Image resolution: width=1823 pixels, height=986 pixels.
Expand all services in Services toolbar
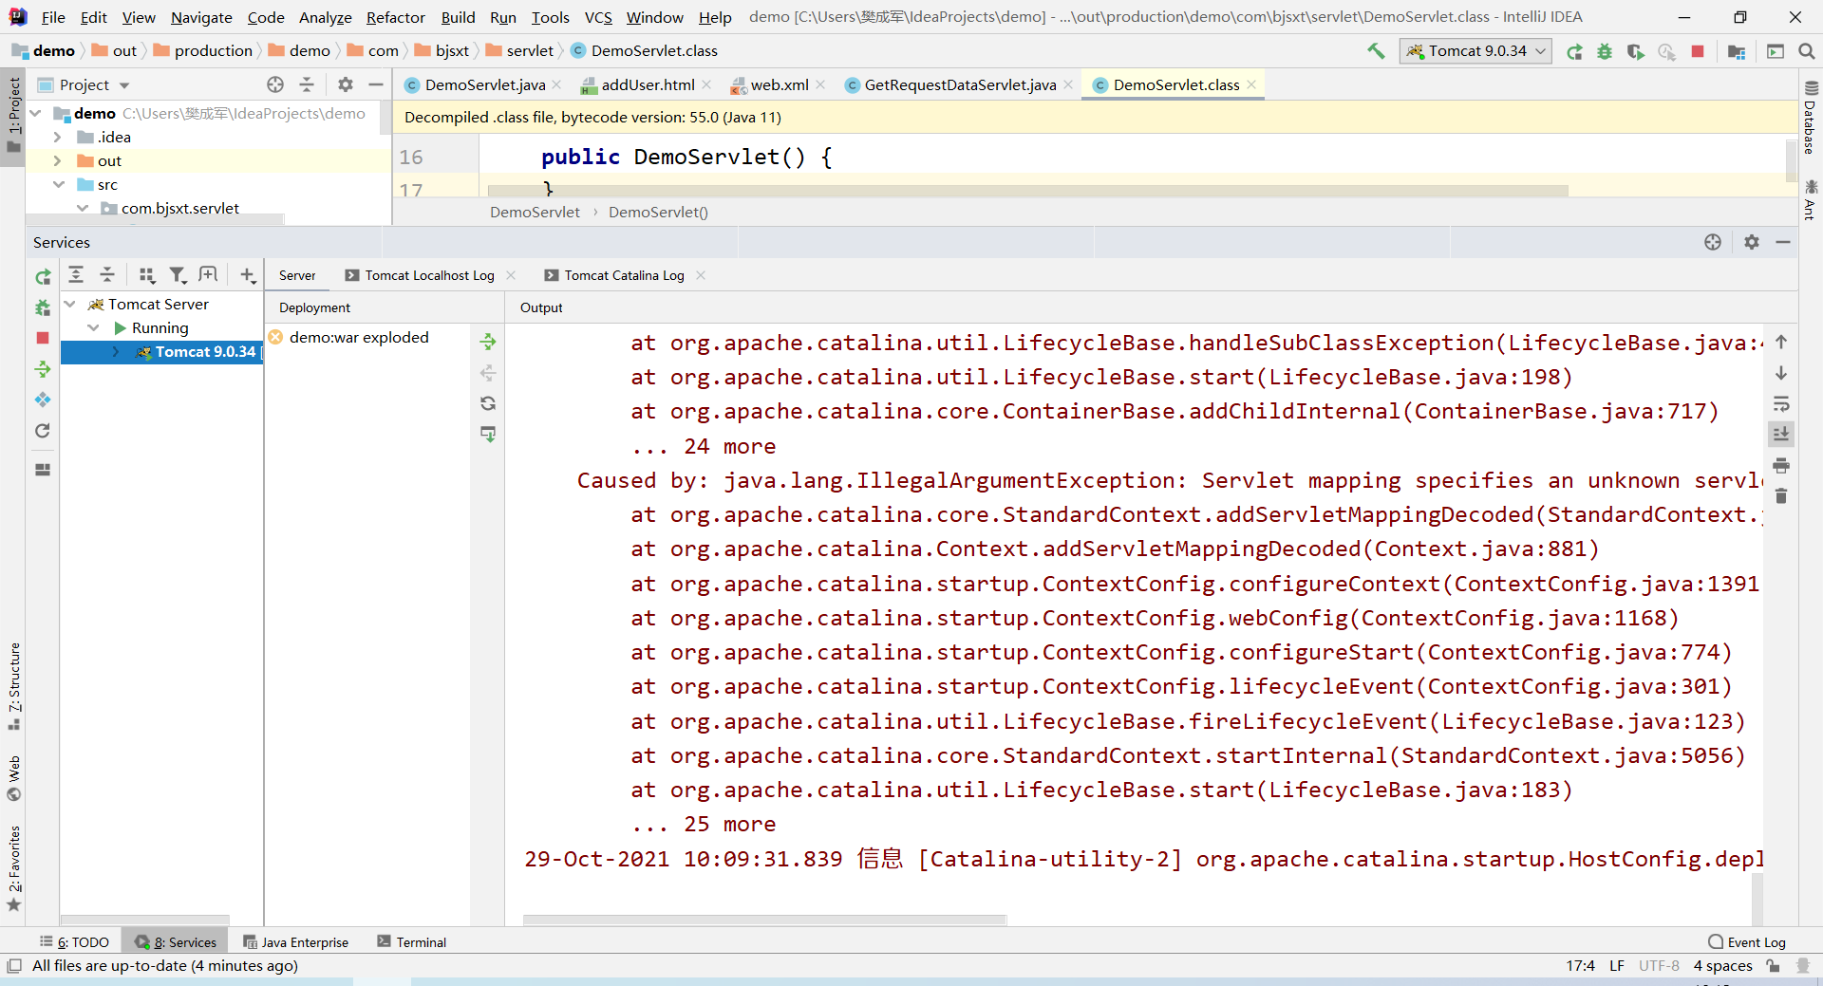pos(76,275)
